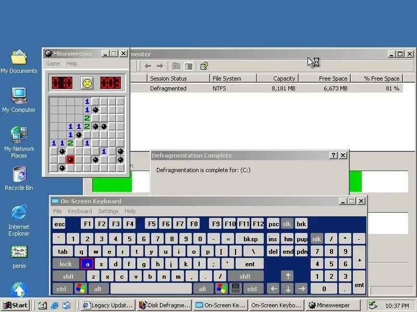Click the Help icon in Defragmenter toolbar
Viewport: 417px width, 312px height.
tap(204, 66)
